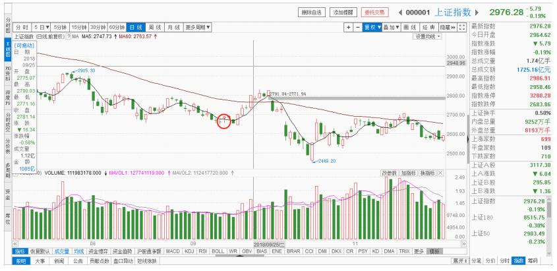Screen dimensions: 557x271
Task: Expand the 展开 bottom panel control
Action: click(459, 261)
